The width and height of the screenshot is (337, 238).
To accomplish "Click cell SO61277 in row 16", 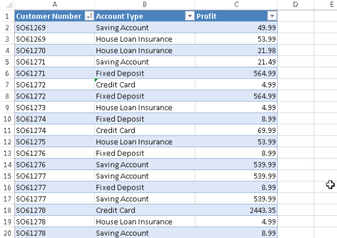I will [x=55, y=187].
